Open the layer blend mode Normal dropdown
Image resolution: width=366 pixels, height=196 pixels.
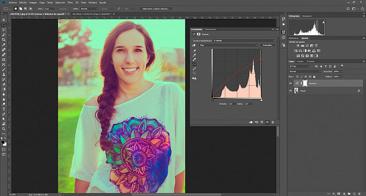pos(305,71)
